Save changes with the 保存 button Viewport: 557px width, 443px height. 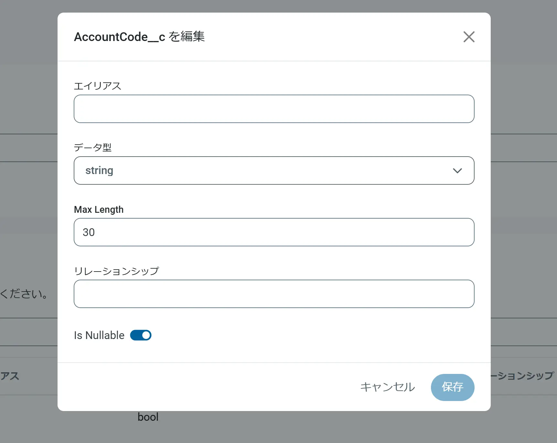pos(452,387)
